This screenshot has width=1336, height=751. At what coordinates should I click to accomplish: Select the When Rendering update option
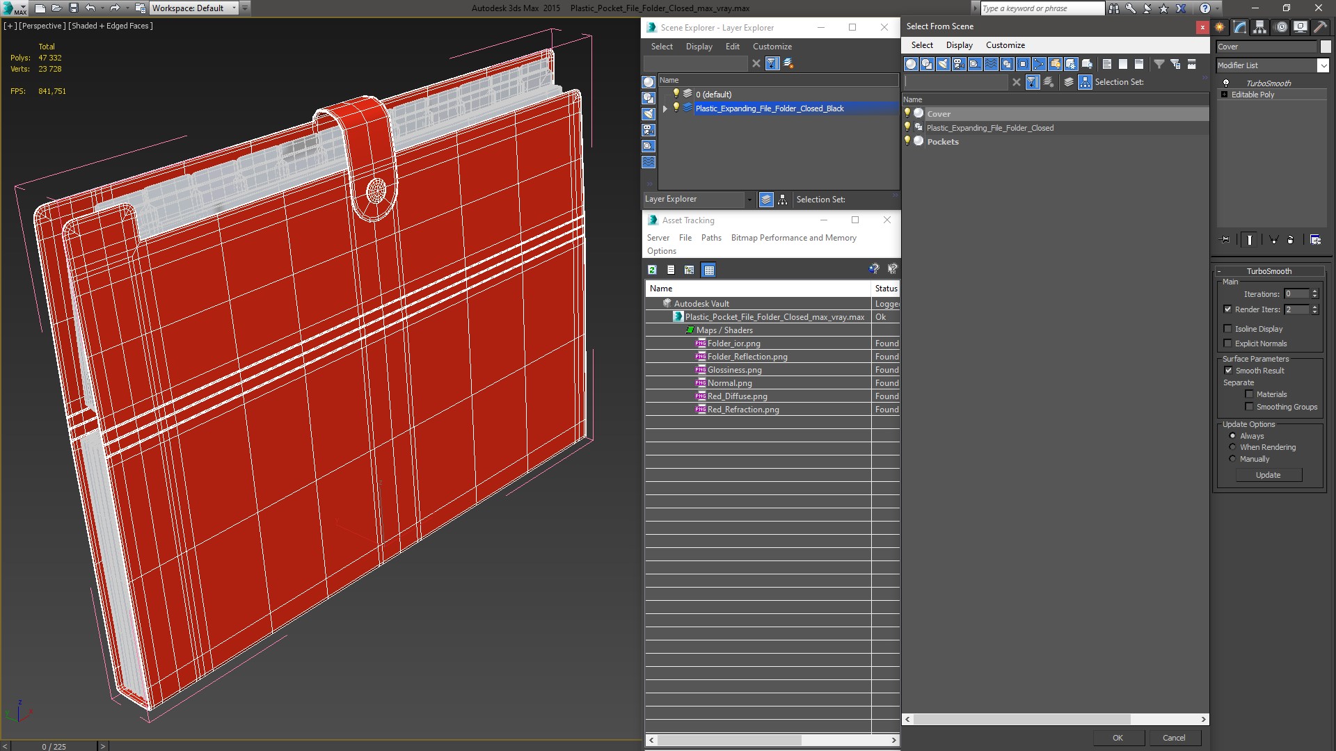[x=1232, y=447]
